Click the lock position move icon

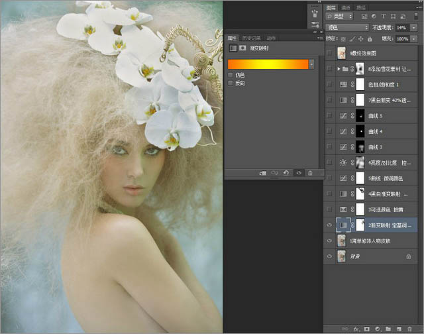pyautogui.click(x=360, y=39)
